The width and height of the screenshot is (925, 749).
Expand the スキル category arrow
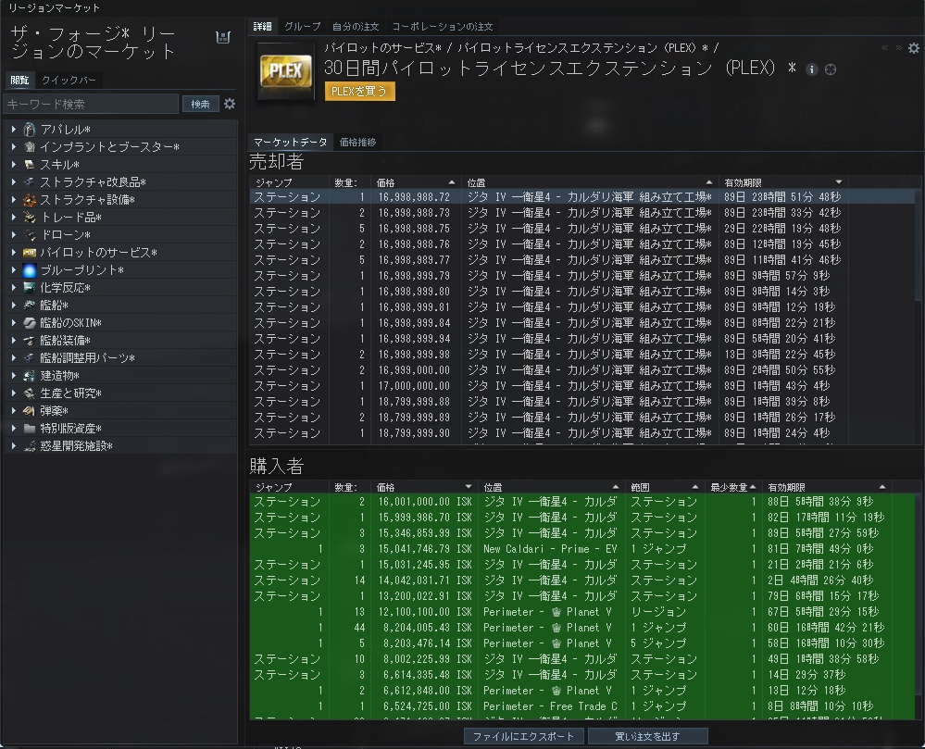tap(14, 165)
